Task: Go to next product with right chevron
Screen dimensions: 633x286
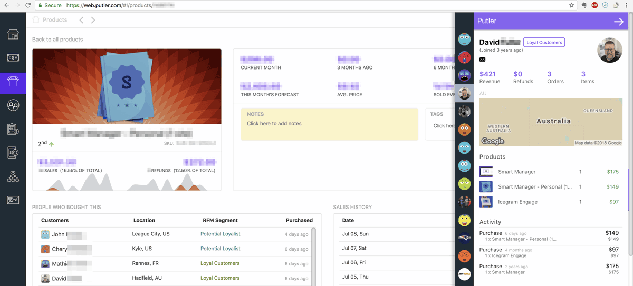Action: (x=93, y=20)
